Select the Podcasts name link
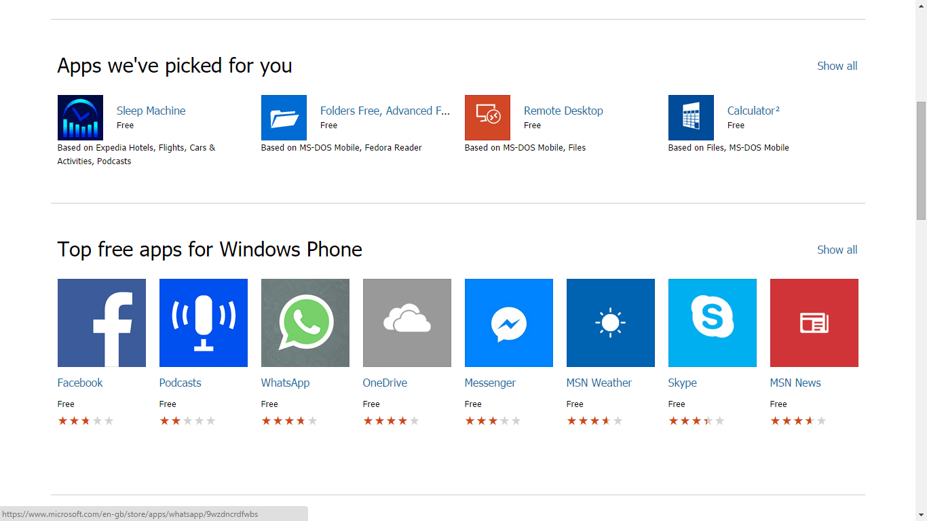927x521 pixels. click(x=180, y=383)
